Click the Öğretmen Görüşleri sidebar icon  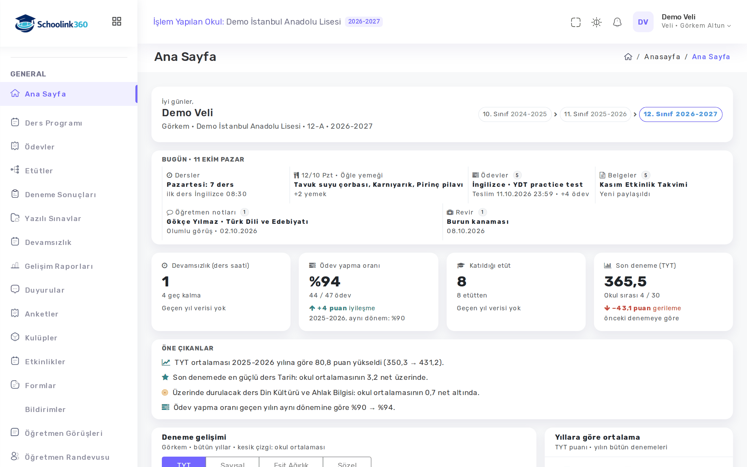(15, 432)
